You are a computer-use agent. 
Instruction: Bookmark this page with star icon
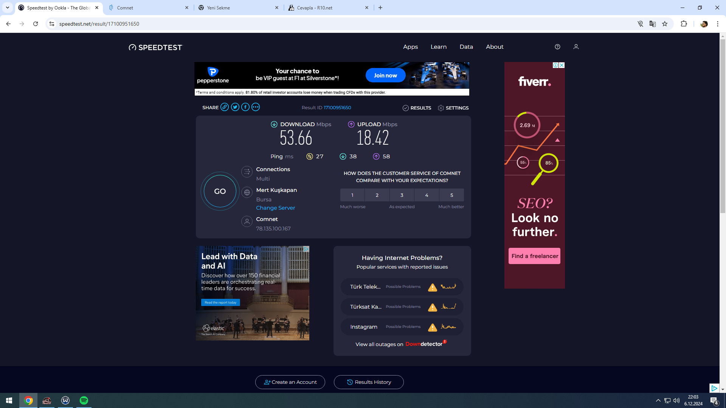tap(665, 24)
